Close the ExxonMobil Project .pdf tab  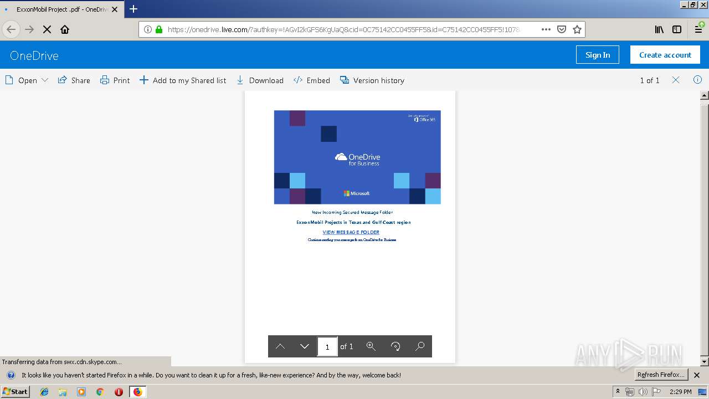click(x=115, y=9)
